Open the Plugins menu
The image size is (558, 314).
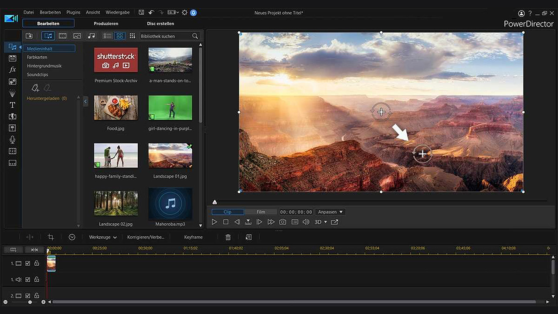[x=73, y=12]
